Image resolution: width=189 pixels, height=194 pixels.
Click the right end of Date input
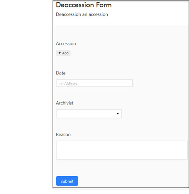click(x=128, y=83)
